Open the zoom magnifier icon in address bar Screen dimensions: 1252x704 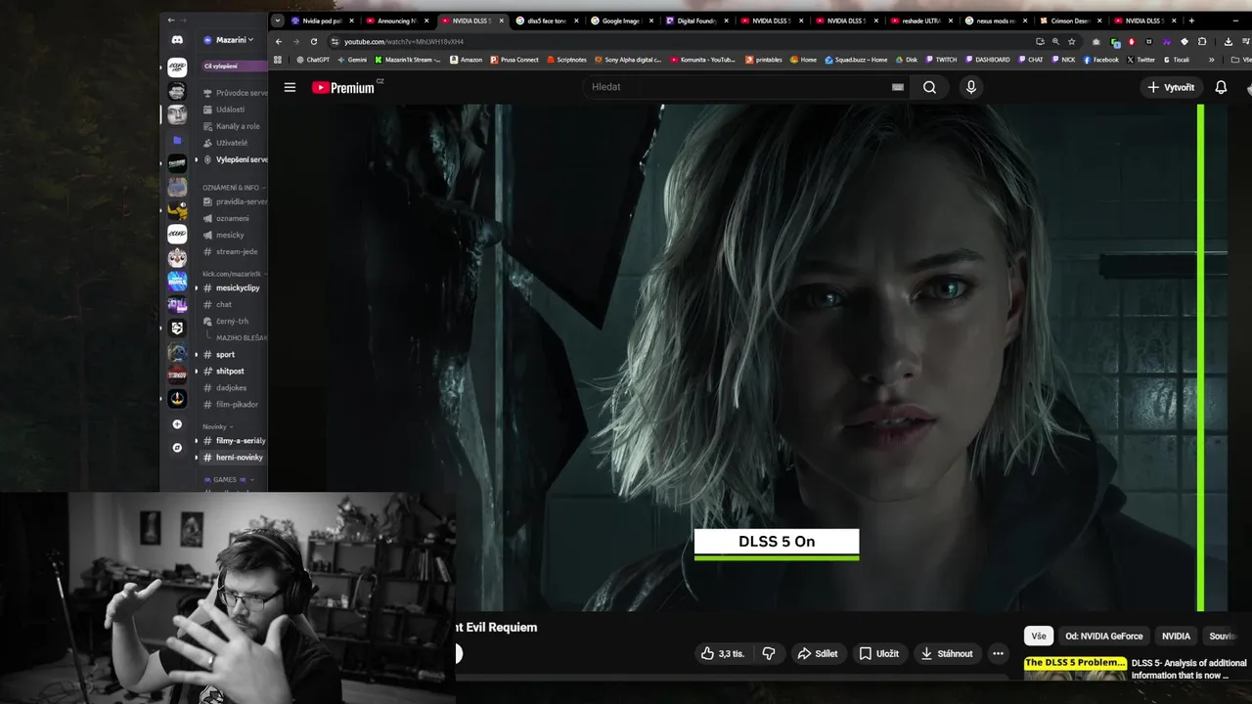coord(1055,41)
